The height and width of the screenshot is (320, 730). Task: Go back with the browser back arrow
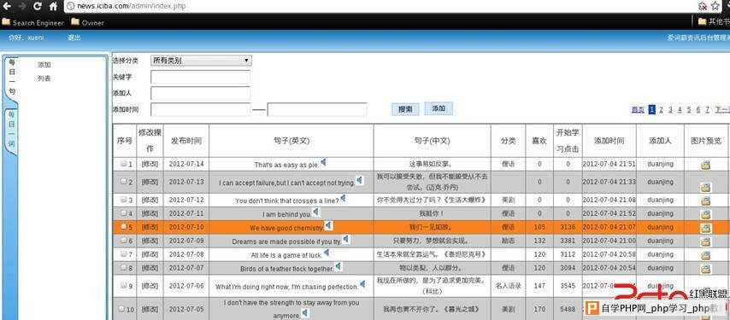click(7, 7)
